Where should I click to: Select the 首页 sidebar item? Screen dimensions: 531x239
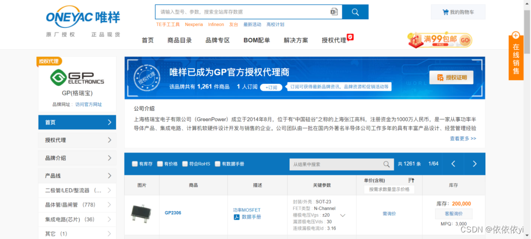(x=77, y=122)
